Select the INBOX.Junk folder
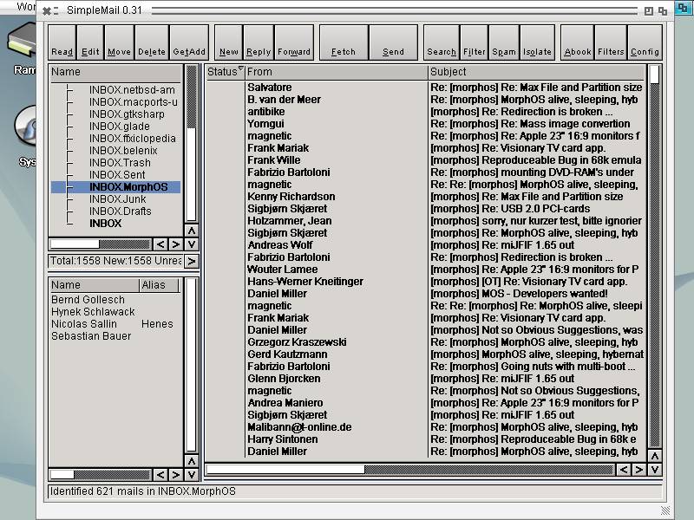 point(116,199)
